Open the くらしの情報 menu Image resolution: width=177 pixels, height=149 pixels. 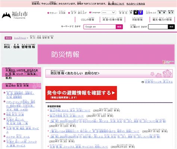click(87, 19)
